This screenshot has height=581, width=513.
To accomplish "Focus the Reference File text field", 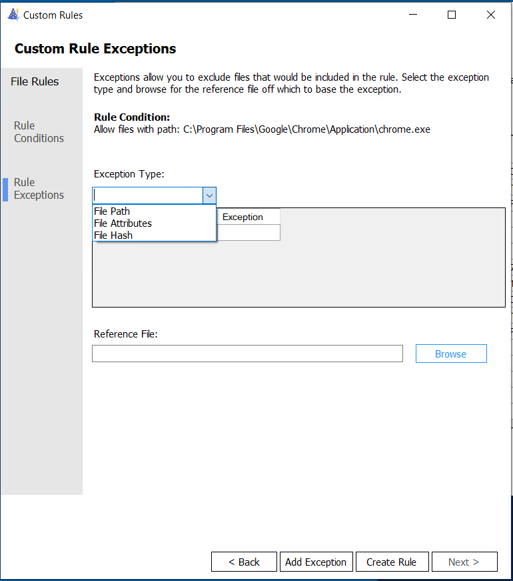I will point(247,354).
